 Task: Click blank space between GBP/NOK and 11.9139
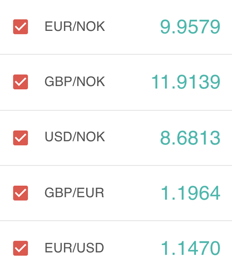coord(128,82)
